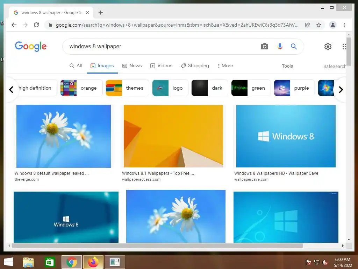This screenshot has width=358, height=269.
Task: Expand the More search options
Action: (225, 66)
